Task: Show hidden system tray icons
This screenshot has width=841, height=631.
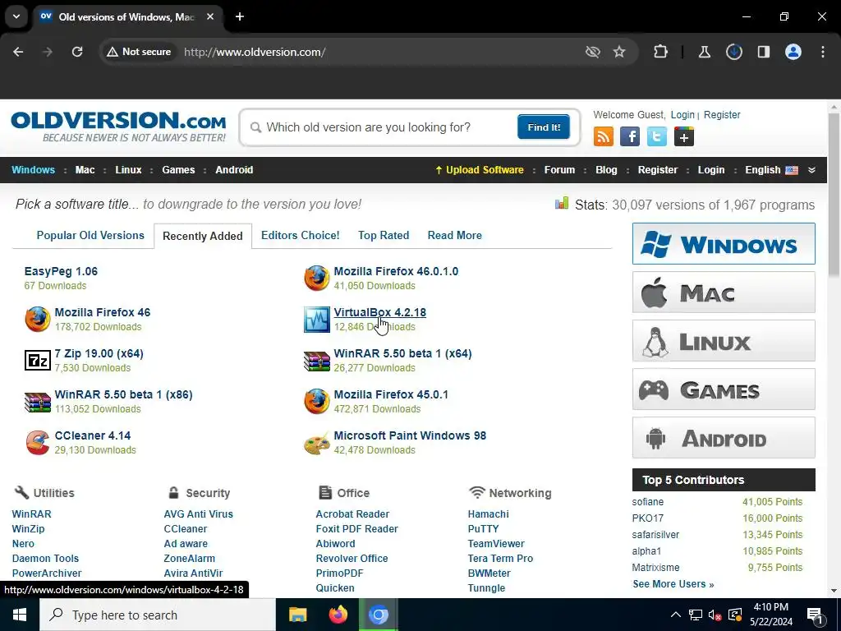Action: click(675, 615)
